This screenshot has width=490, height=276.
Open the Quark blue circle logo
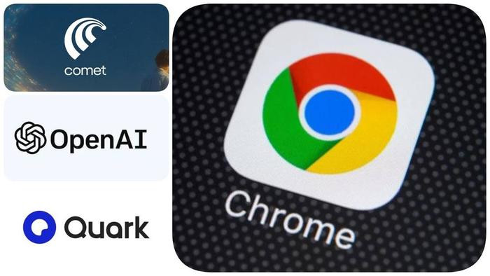click(40, 227)
